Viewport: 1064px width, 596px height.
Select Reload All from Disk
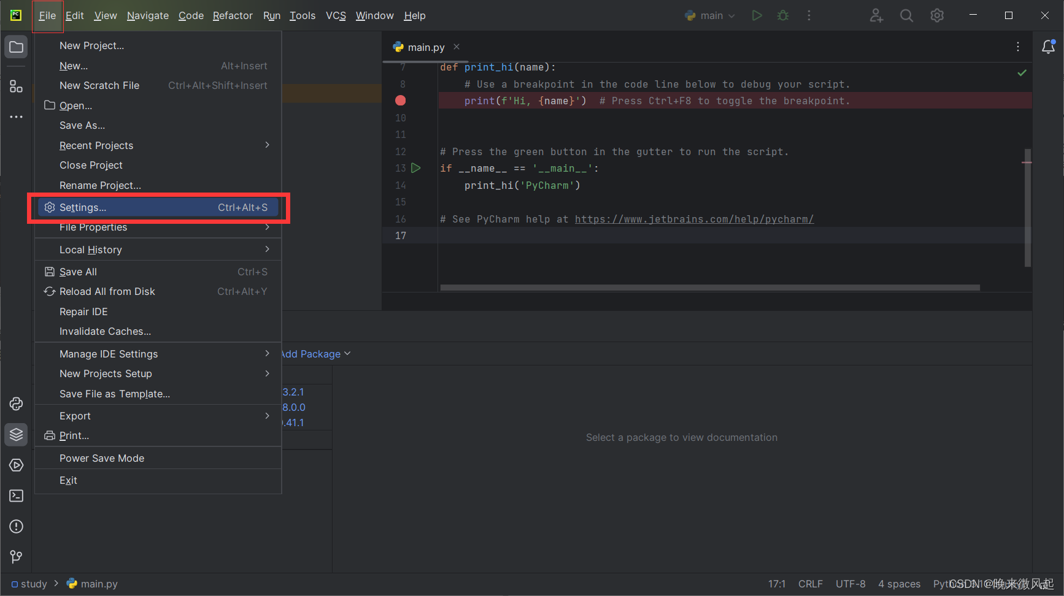point(158,291)
